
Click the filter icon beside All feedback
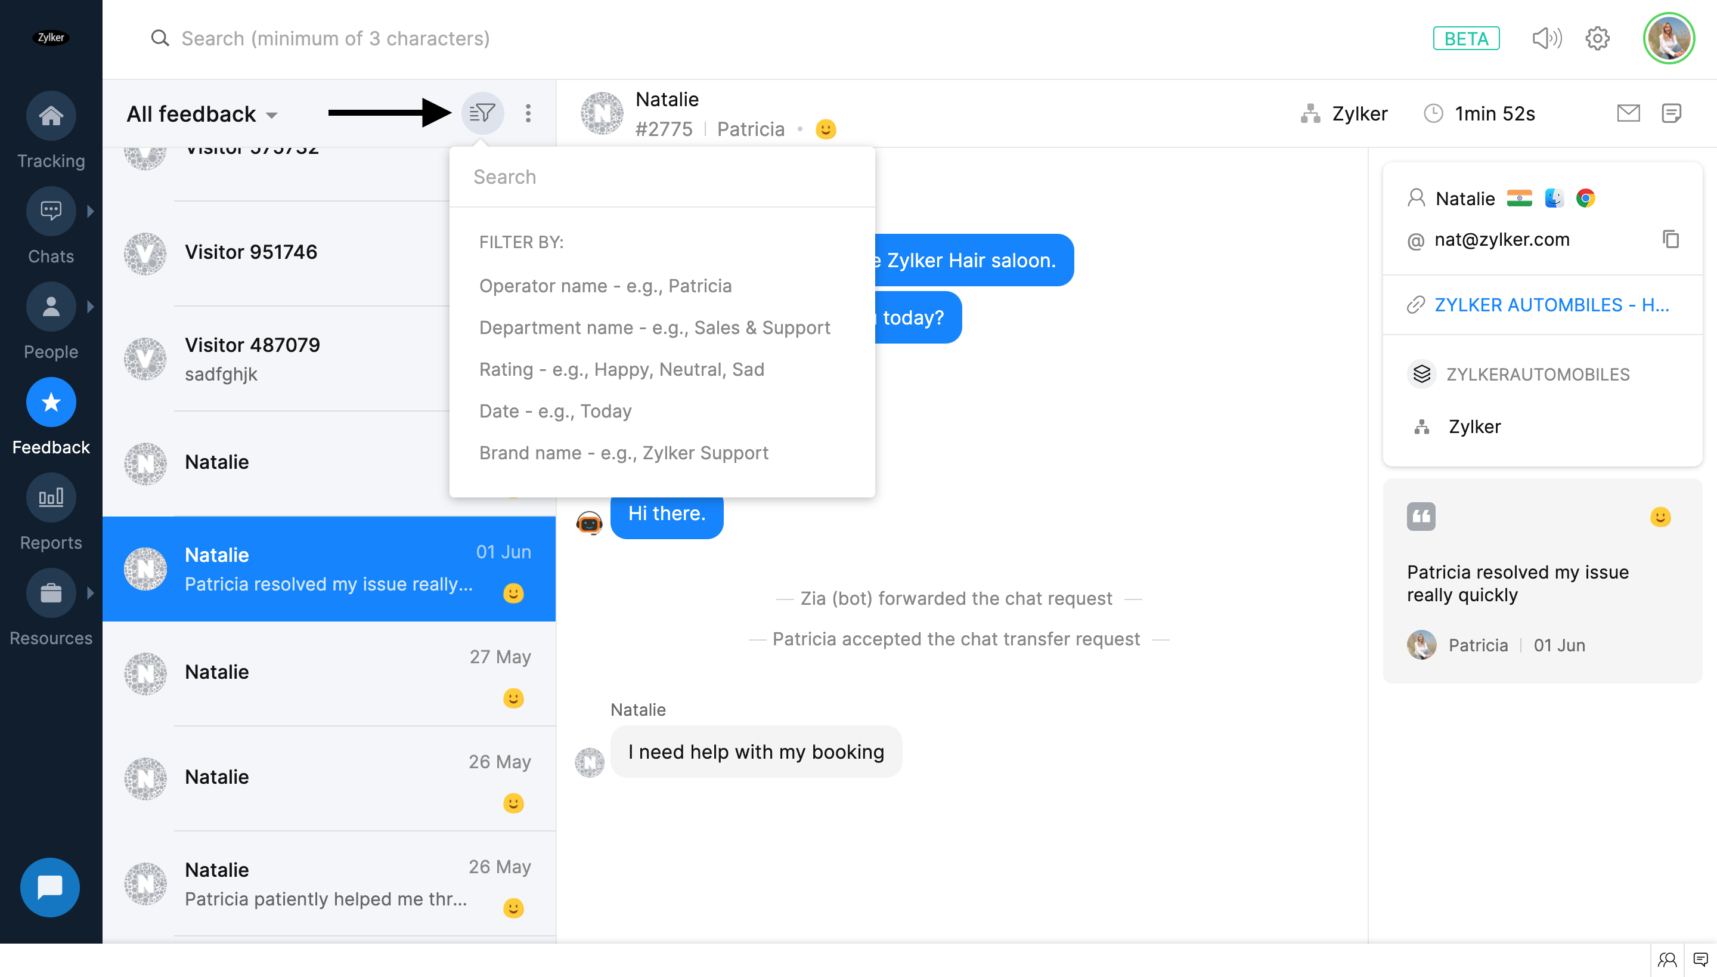(x=482, y=113)
